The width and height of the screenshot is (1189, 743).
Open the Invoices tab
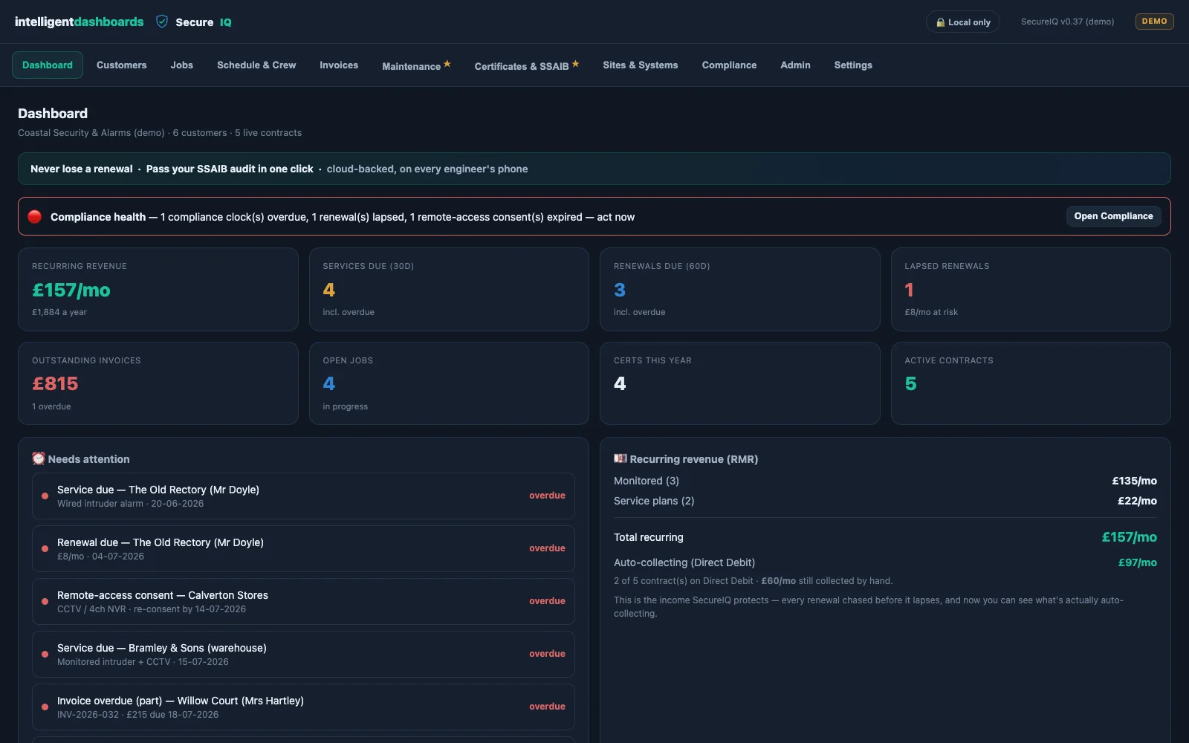339,65
